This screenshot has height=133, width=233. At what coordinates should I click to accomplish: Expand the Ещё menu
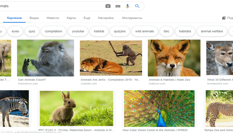tap(87, 18)
